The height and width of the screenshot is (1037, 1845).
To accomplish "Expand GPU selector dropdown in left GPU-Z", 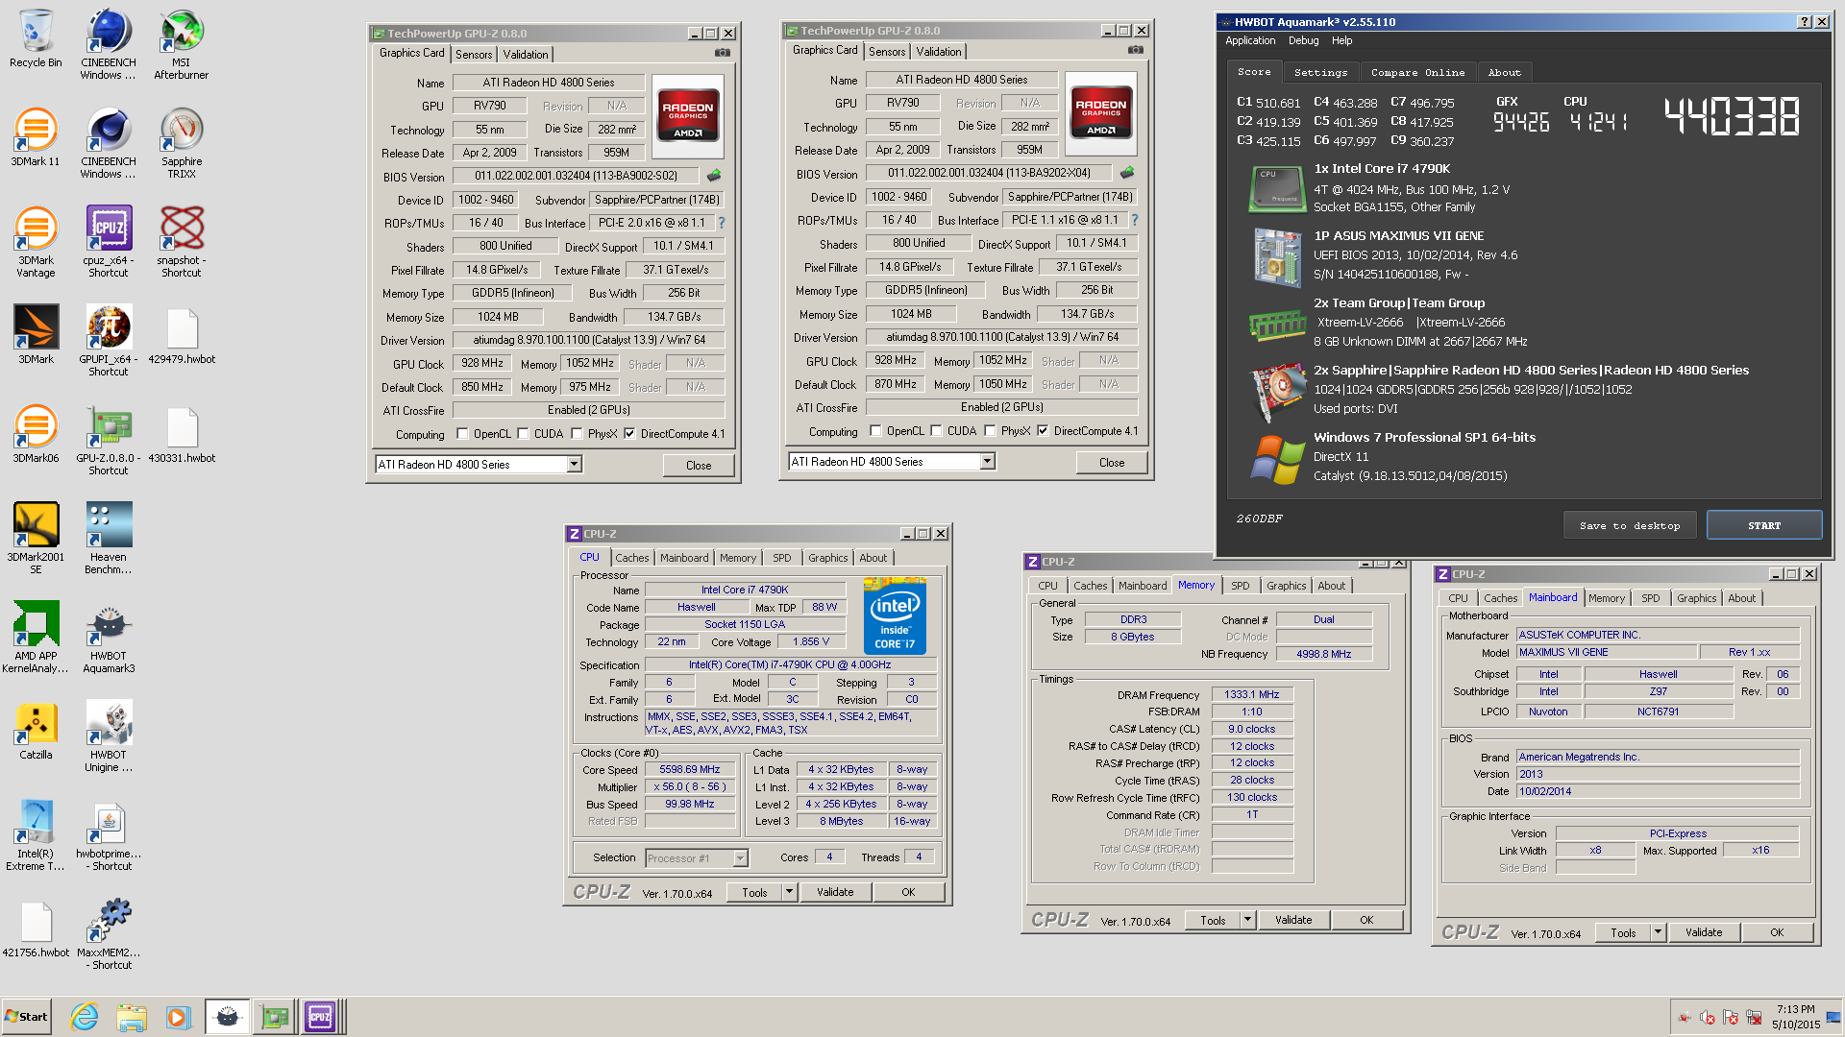I will coord(574,465).
